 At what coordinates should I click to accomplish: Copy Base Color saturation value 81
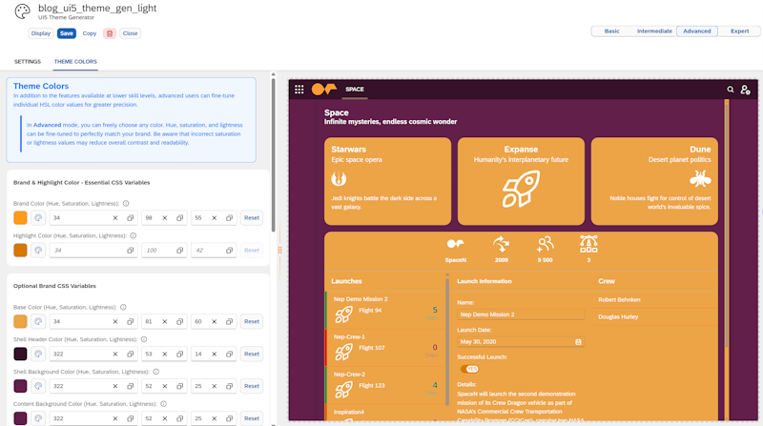click(x=180, y=321)
